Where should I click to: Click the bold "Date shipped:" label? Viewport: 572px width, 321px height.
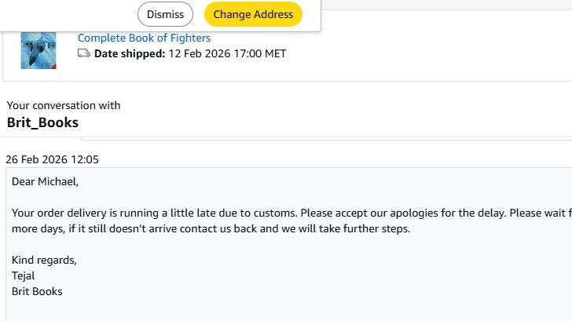click(x=130, y=53)
